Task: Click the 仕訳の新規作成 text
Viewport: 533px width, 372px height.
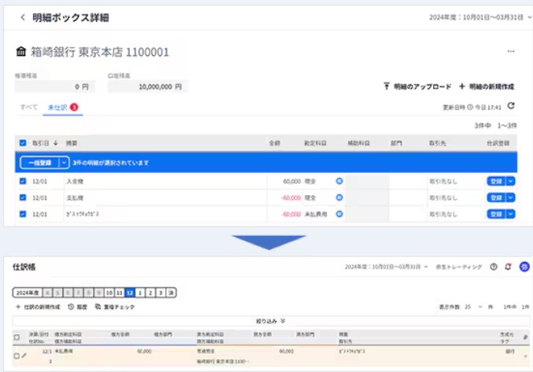Action: (42, 307)
